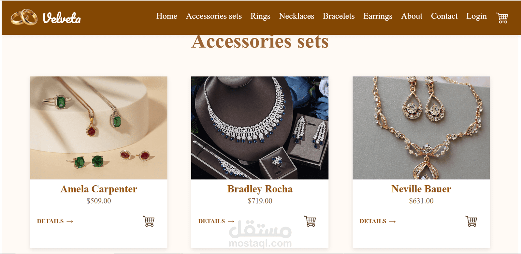This screenshot has width=521, height=254.
Task: Open Accessories sets in navigation
Action: coord(214,16)
